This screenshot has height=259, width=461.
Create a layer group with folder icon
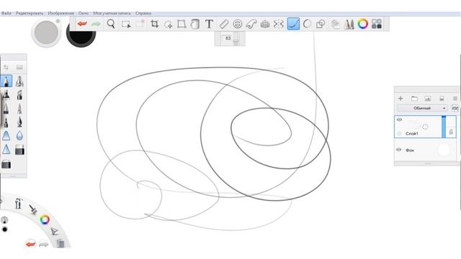pos(414,99)
